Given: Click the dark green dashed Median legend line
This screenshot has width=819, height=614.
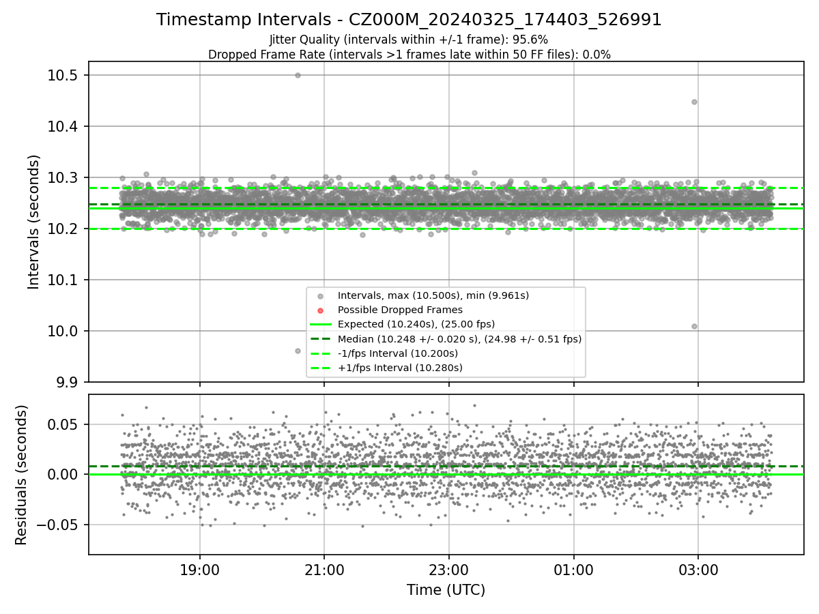Looking at the screenshot, I should pyautogui.click(x=321, y=339).
